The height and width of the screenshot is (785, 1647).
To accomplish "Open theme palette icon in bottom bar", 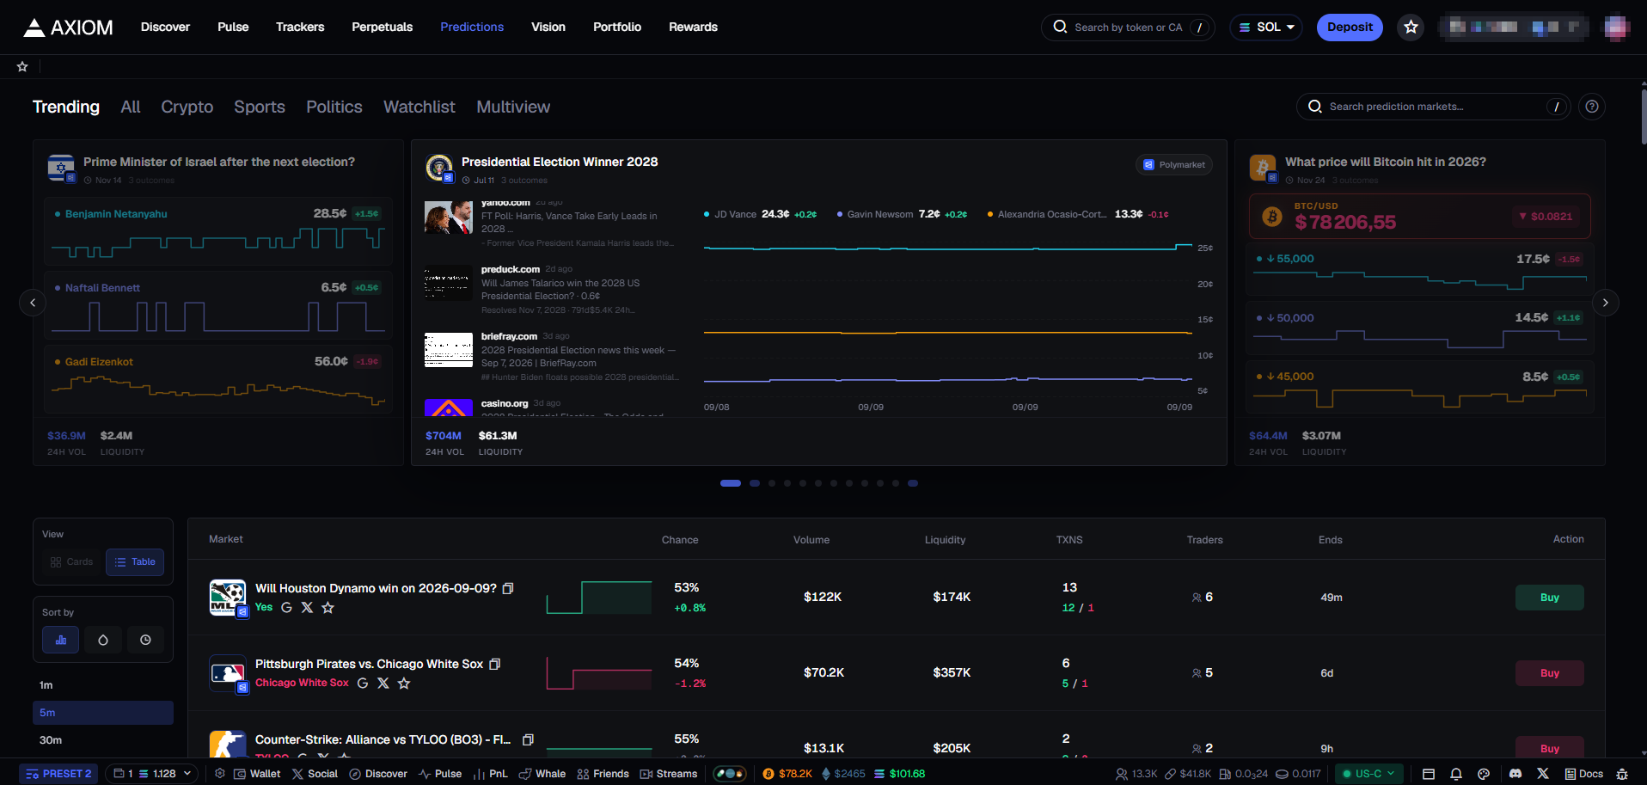I will click(1484, 774).
